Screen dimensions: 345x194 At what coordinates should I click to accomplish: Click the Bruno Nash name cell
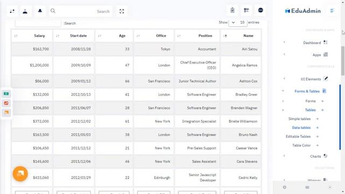tap(240, 135)
